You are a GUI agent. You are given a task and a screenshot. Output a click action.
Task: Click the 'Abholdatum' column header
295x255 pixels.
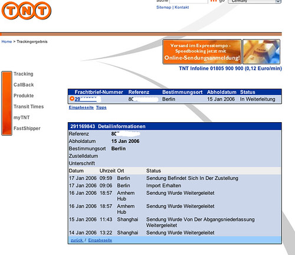222,92
